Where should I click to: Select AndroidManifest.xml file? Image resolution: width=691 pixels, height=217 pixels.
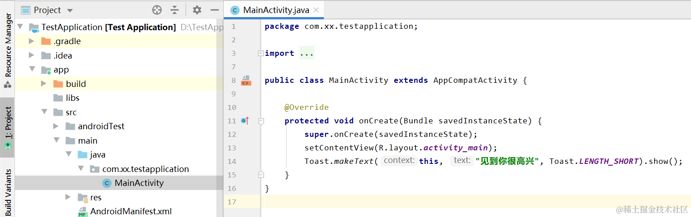120,212
